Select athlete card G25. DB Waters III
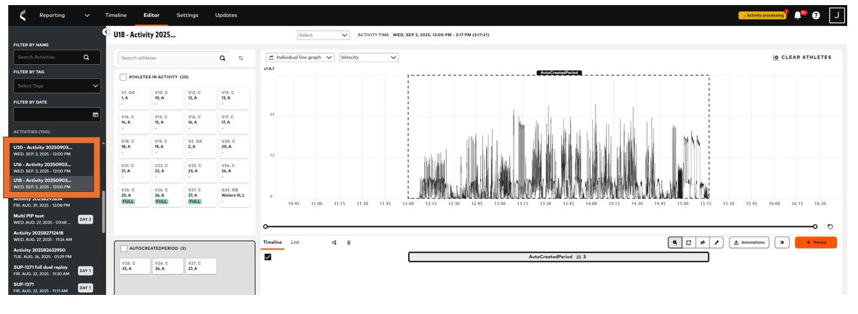The height and width of the screenshot is (314, 858). pos(235,196)
